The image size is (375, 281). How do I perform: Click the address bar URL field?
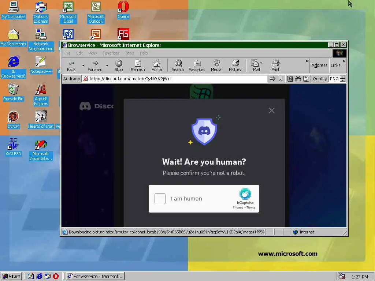tap(175, 79)
